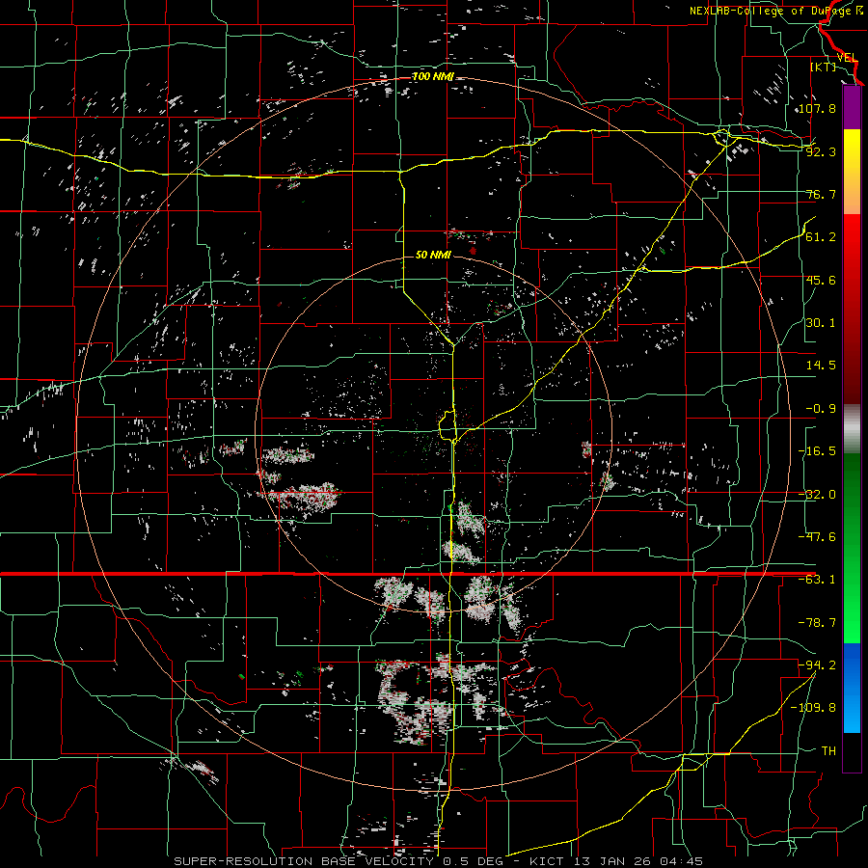Select the -0.9 velocity scale value
868x868 pixels.
click(x=821, y=409)
